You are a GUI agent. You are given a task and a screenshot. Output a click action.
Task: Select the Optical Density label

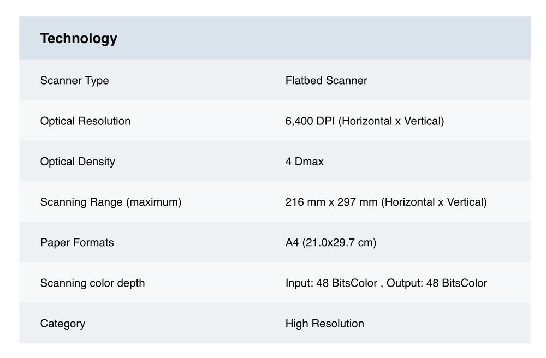[78, 162]
